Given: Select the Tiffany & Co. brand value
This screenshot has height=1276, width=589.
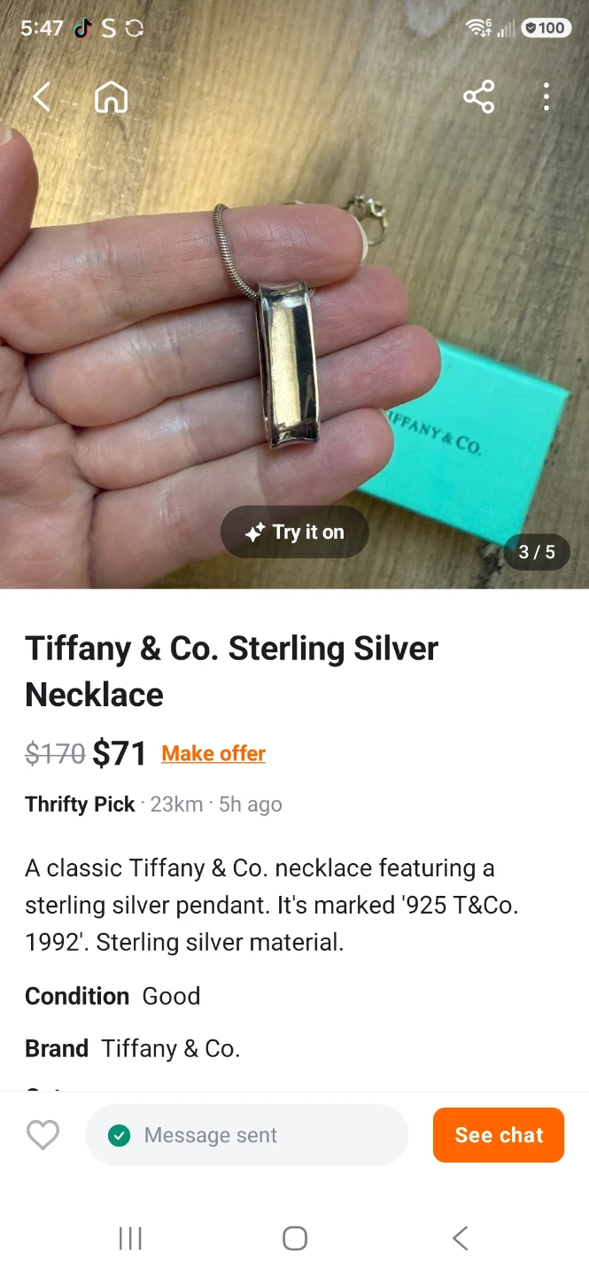Looking at the screenshot, I should pyautogui.click(x=170, y=1048).
